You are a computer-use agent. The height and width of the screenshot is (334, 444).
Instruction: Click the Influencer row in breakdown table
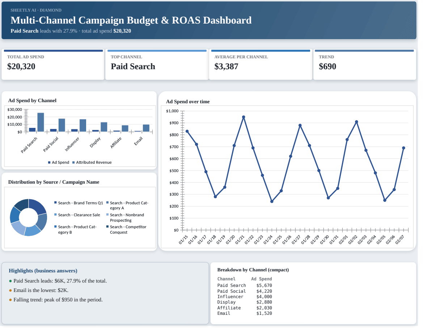(245, 297)
